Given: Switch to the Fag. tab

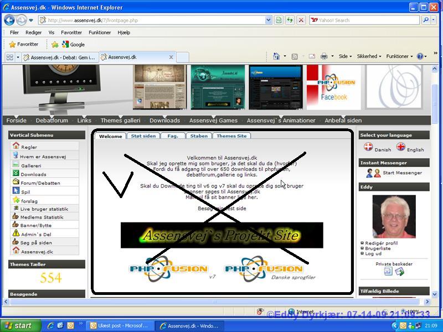Looking at the screenshot, I should 173,136.
